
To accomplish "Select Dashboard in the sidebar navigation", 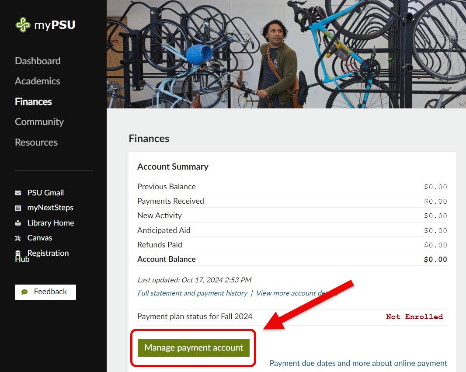I will (38, 61).
